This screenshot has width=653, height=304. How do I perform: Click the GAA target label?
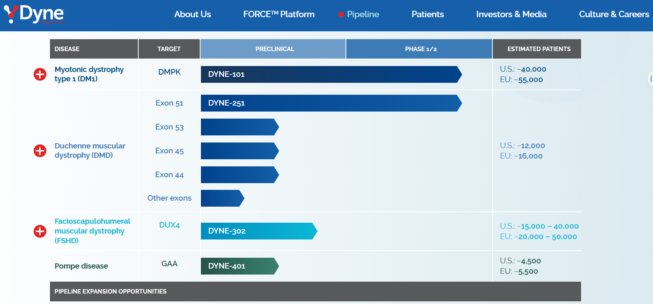169,264
